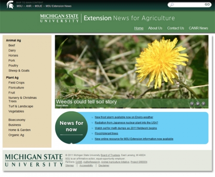The height and width of the screenshot is (177, 215).
Task: Open the Poultry category
Action: pos(13,66)
